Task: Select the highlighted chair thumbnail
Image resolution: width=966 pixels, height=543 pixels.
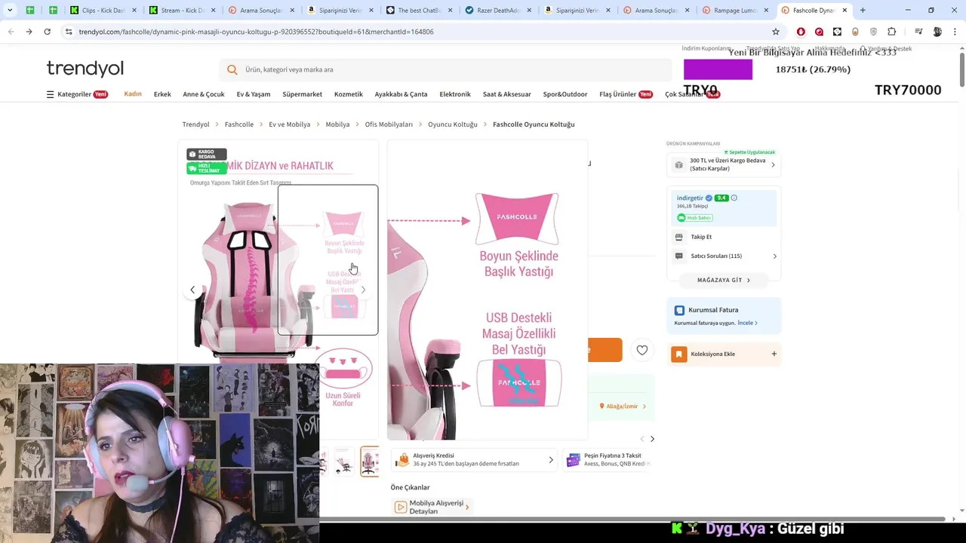Action: point(369,462)
